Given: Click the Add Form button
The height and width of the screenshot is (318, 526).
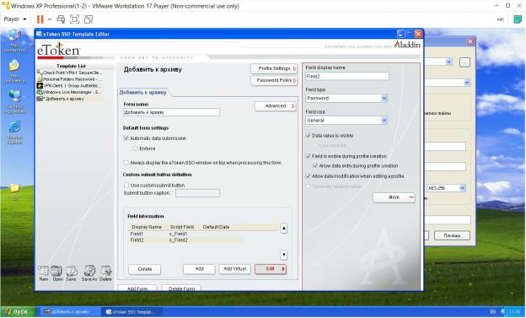Looking at the screenshot, I should 137,288.
